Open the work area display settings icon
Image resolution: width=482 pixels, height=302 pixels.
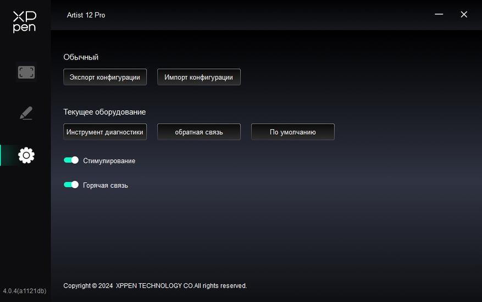point(26,72)
